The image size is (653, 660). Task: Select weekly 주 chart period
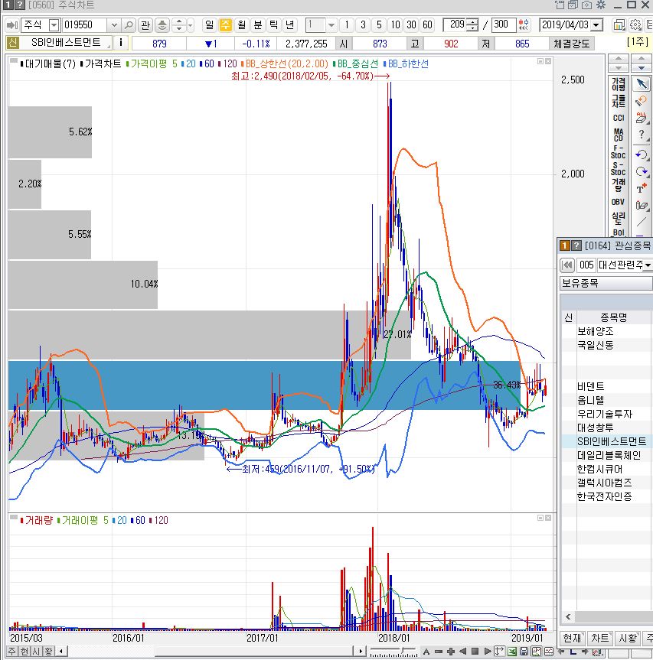pos(226,24)
